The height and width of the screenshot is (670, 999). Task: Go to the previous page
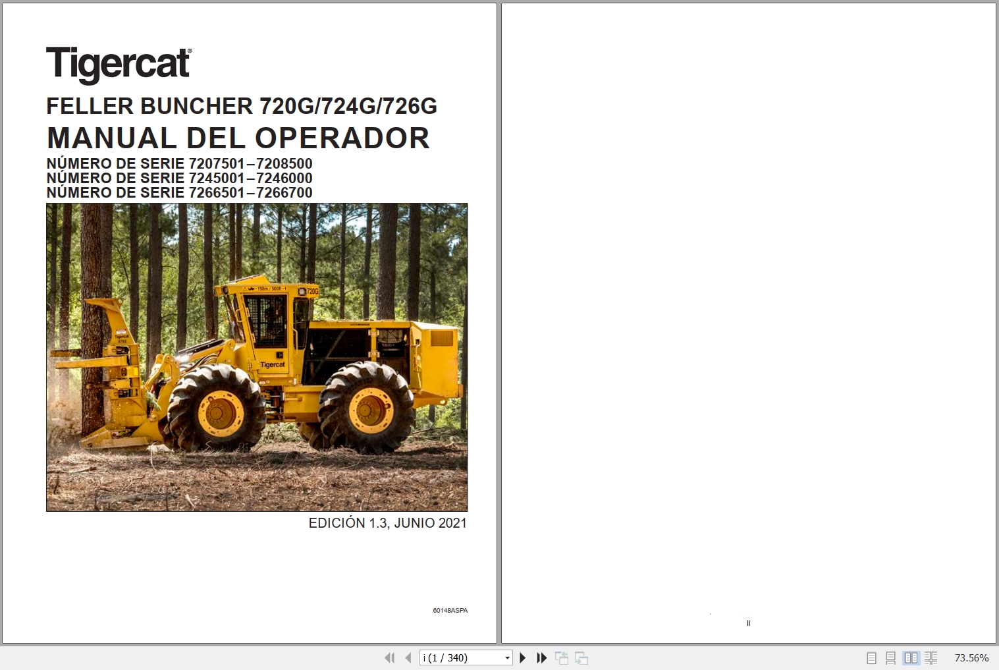click(408, 657)
